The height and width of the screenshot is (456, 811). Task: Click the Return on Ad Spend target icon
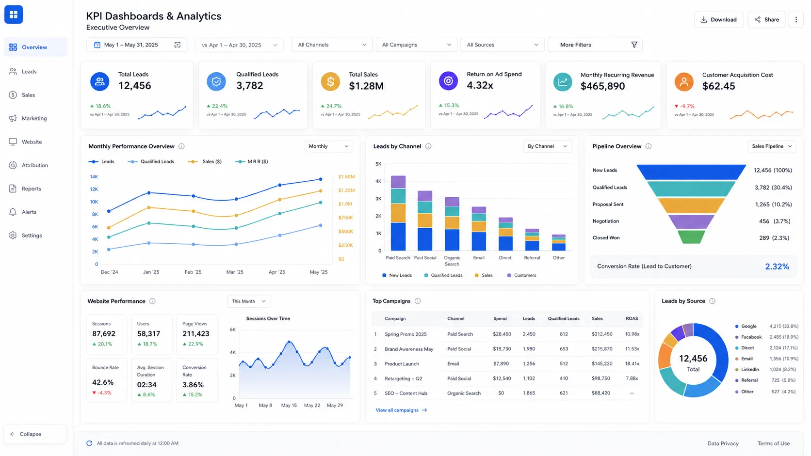[x=448, y=81]
